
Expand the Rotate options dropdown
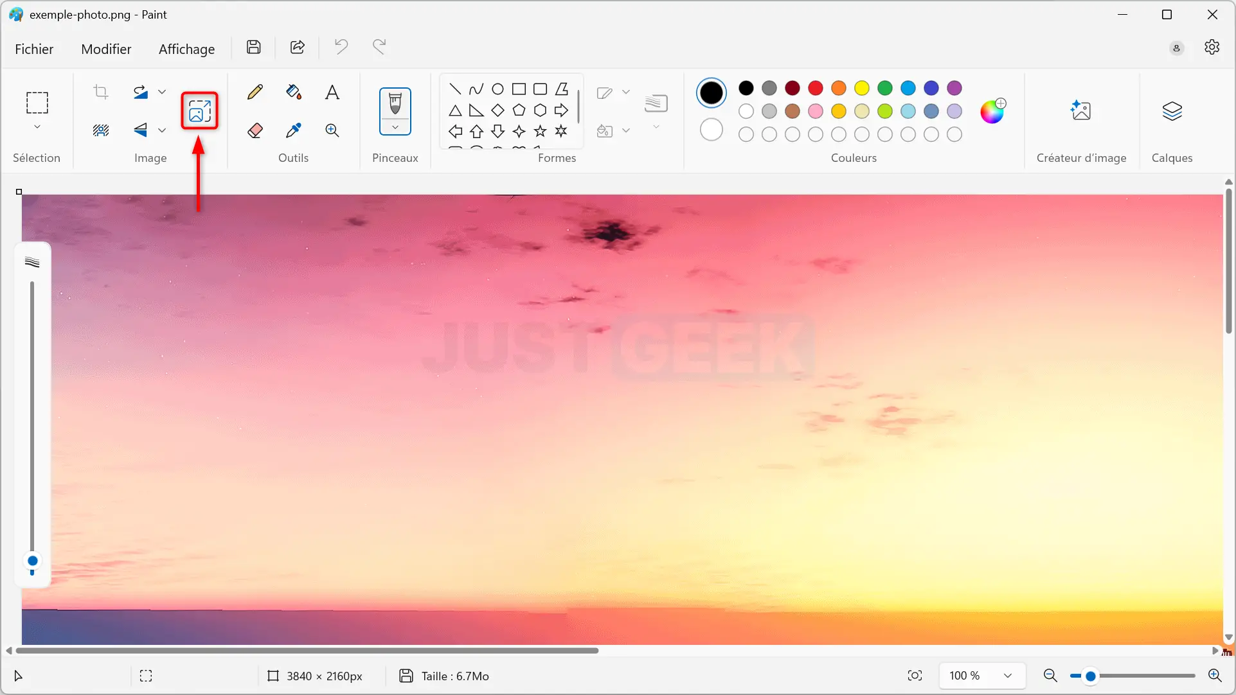(162, 92)
